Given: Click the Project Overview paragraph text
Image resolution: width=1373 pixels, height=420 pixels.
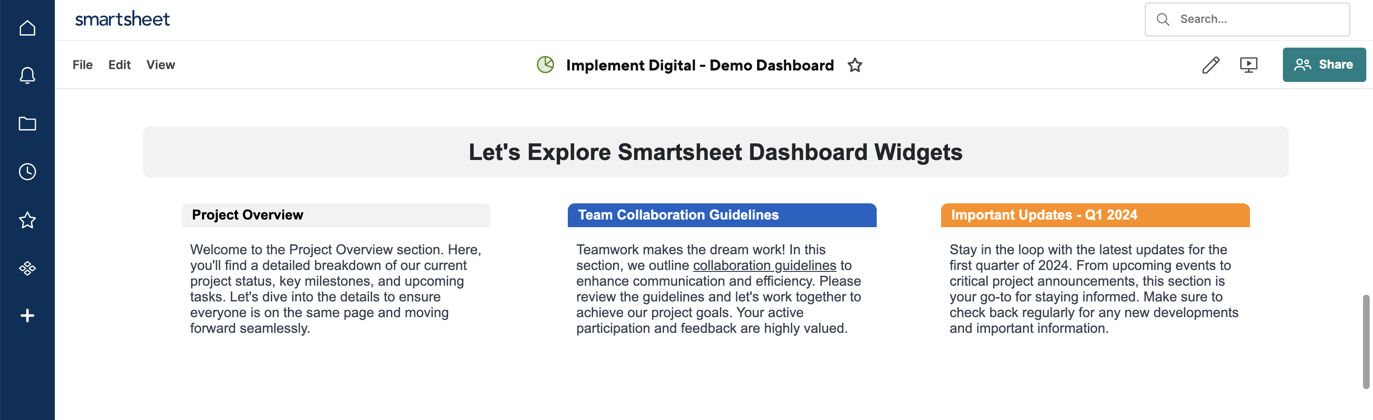Looking at the screenshot, I should [336, 289].
